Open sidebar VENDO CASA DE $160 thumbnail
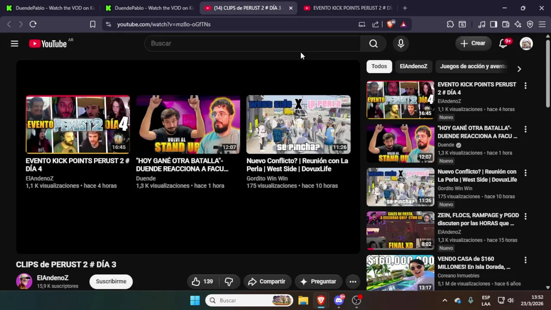Viewport: 551px width, 310px height. [x=400, y=273]
